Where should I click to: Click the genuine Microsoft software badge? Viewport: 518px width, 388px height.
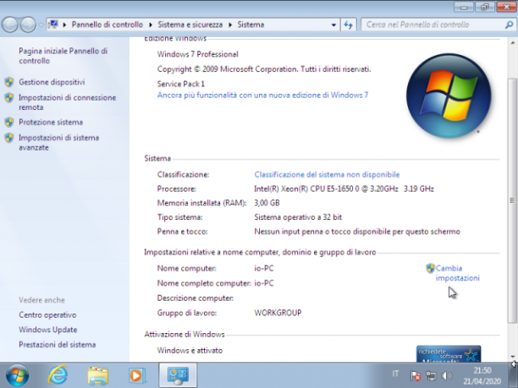point(449,353)
